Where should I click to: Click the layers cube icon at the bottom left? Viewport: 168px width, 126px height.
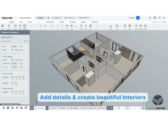pos(21,108)
